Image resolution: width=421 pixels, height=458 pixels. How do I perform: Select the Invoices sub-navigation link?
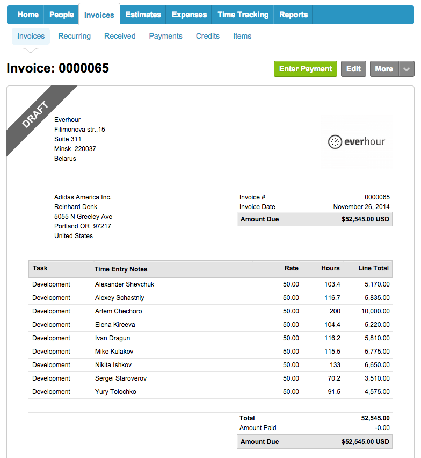[31, 36]
